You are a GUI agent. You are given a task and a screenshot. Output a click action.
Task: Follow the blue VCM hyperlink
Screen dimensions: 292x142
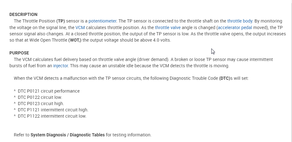(80, 28)
